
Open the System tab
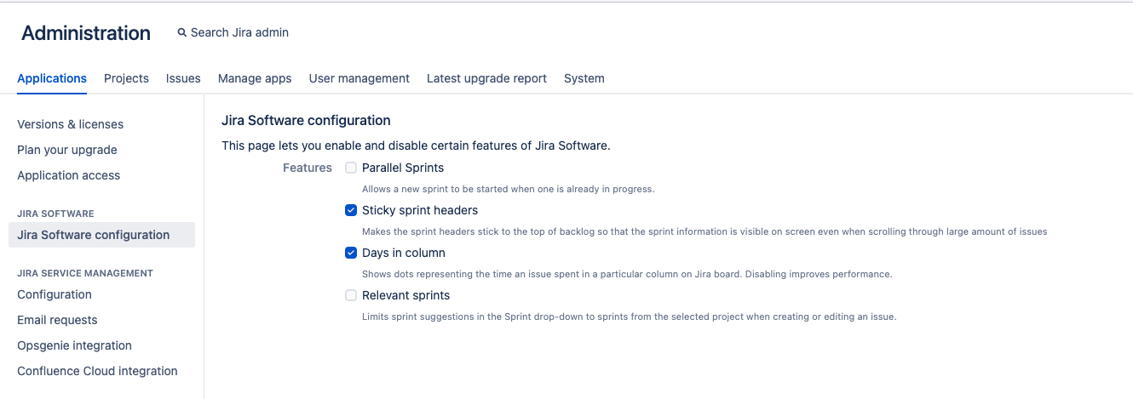click(584, 78)
